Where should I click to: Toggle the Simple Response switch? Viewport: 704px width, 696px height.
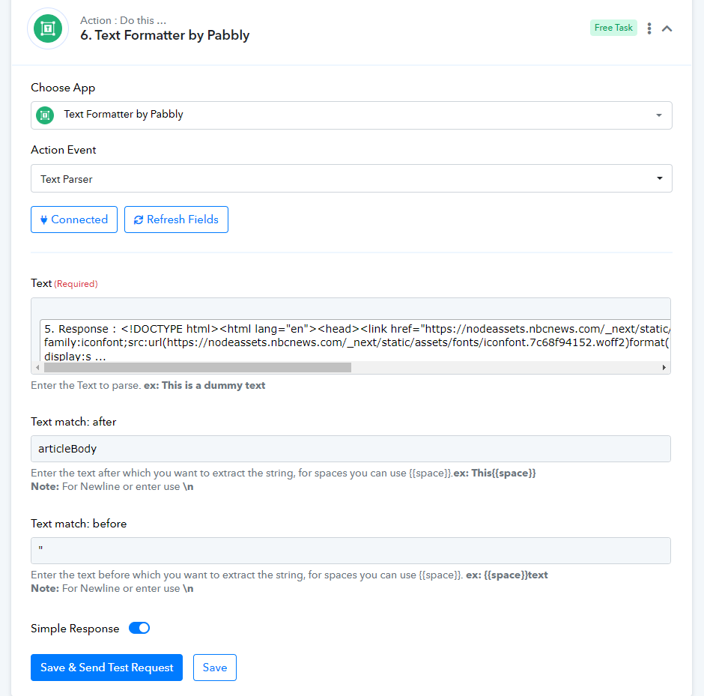[x=139, y=628]
